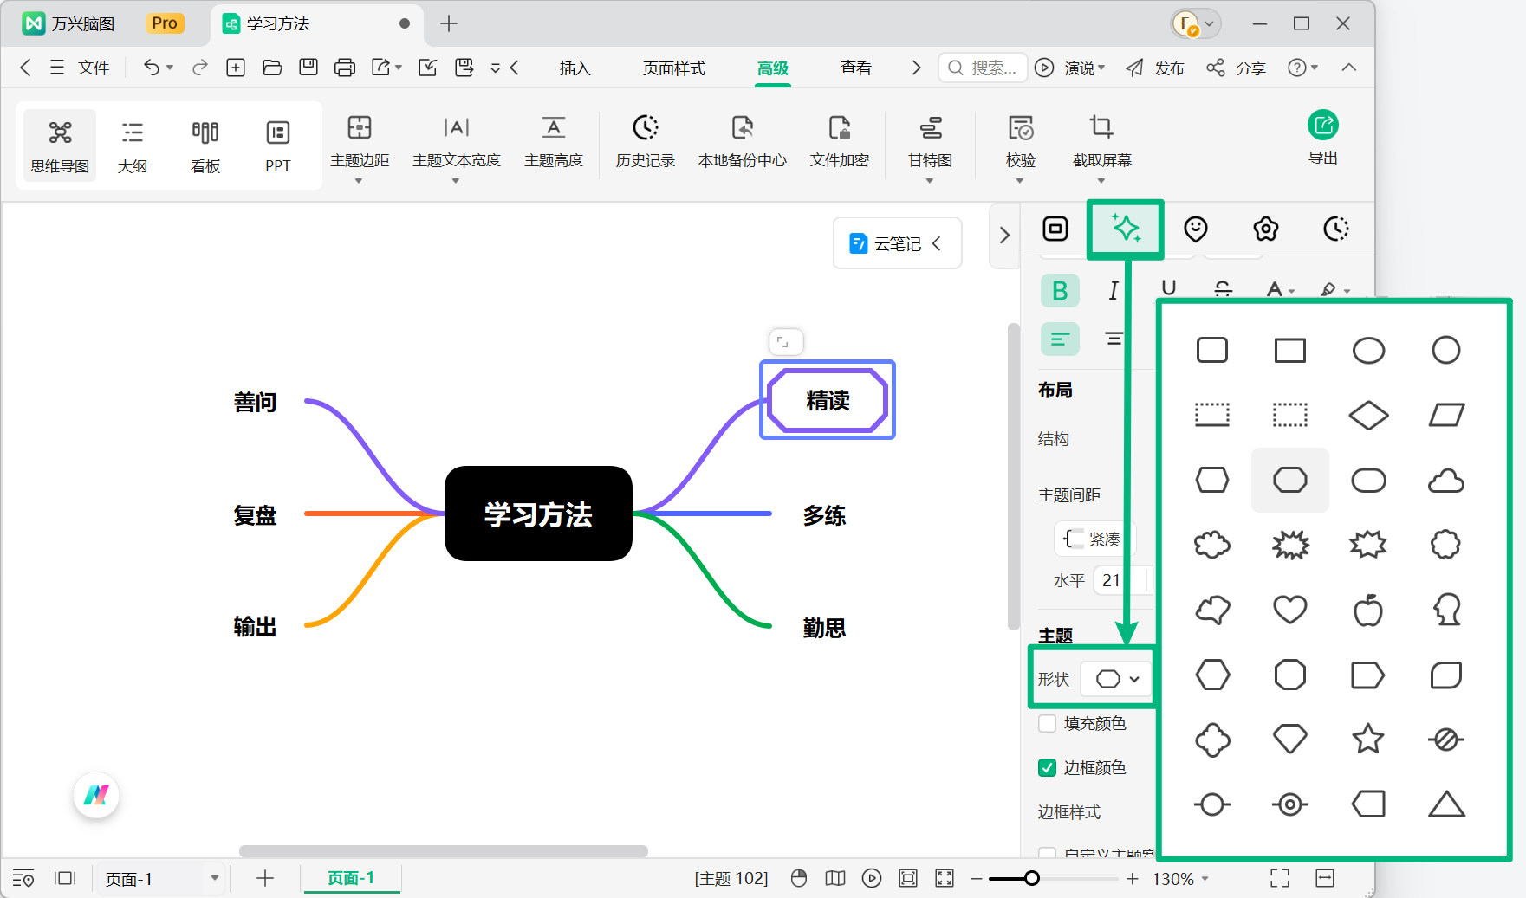The image size is (1526, 898).
Task: Open Cloud Notes panel
Action: [x=897, y=243]
